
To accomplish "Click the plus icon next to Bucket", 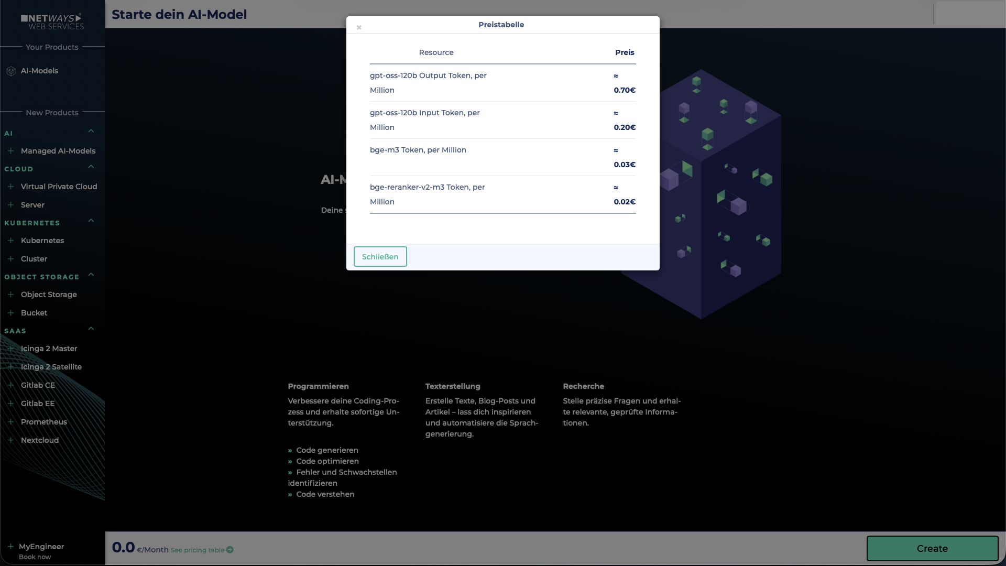I will point(11,312).
